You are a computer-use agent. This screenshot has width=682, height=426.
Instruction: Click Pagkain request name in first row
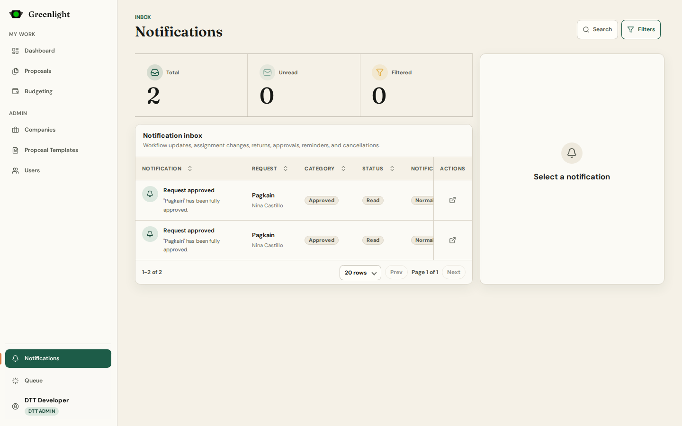tap(263, 195)
